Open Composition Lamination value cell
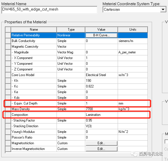 [x=101, y=115]
